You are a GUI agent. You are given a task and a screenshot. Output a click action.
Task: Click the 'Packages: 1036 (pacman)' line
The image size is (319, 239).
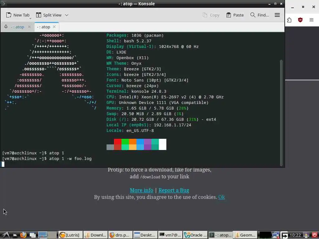[135, 35]
